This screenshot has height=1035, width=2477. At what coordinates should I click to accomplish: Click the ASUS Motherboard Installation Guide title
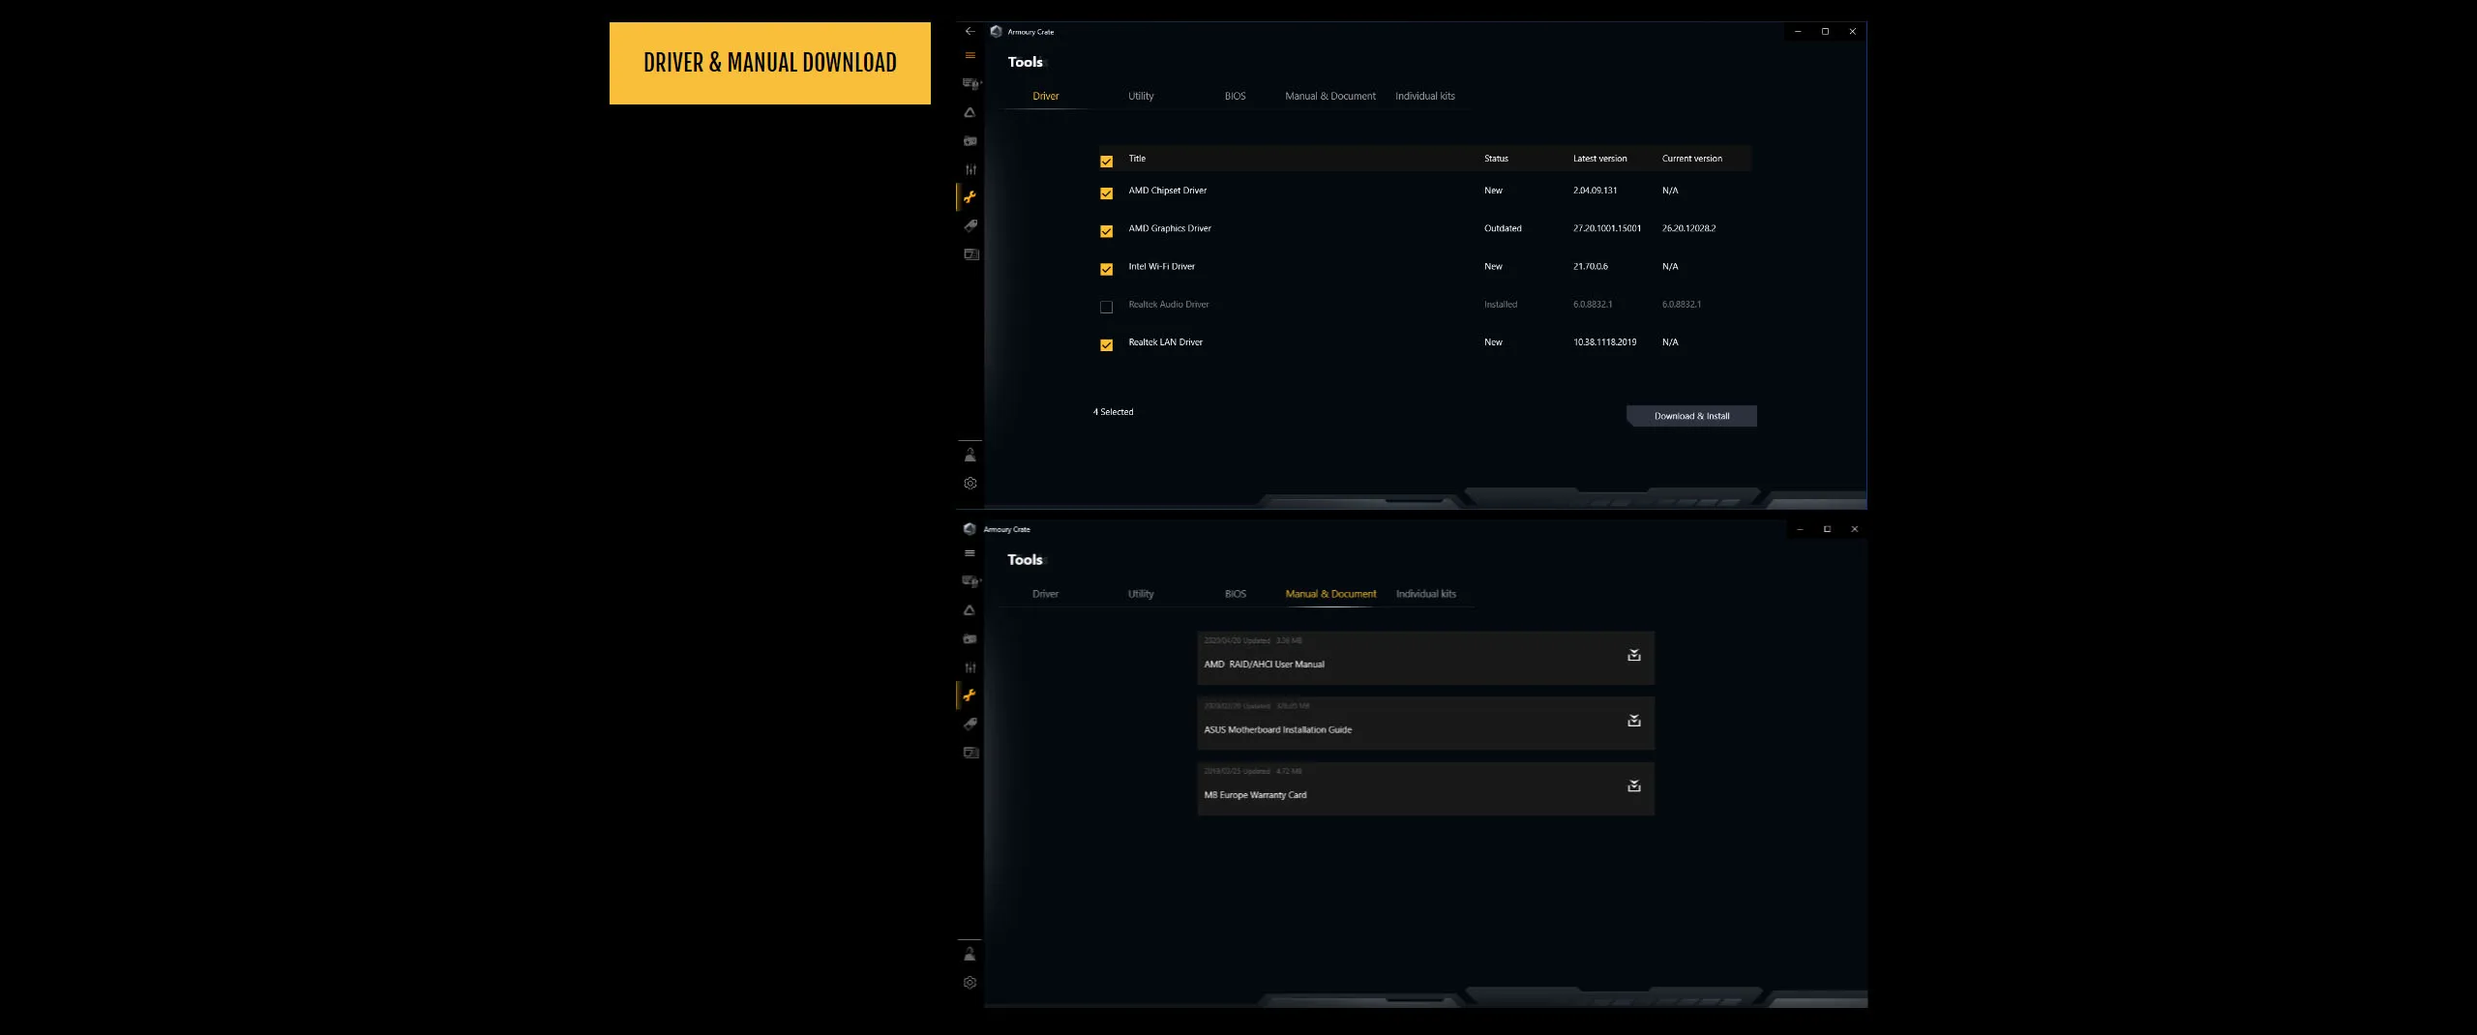pos(1277,729)
